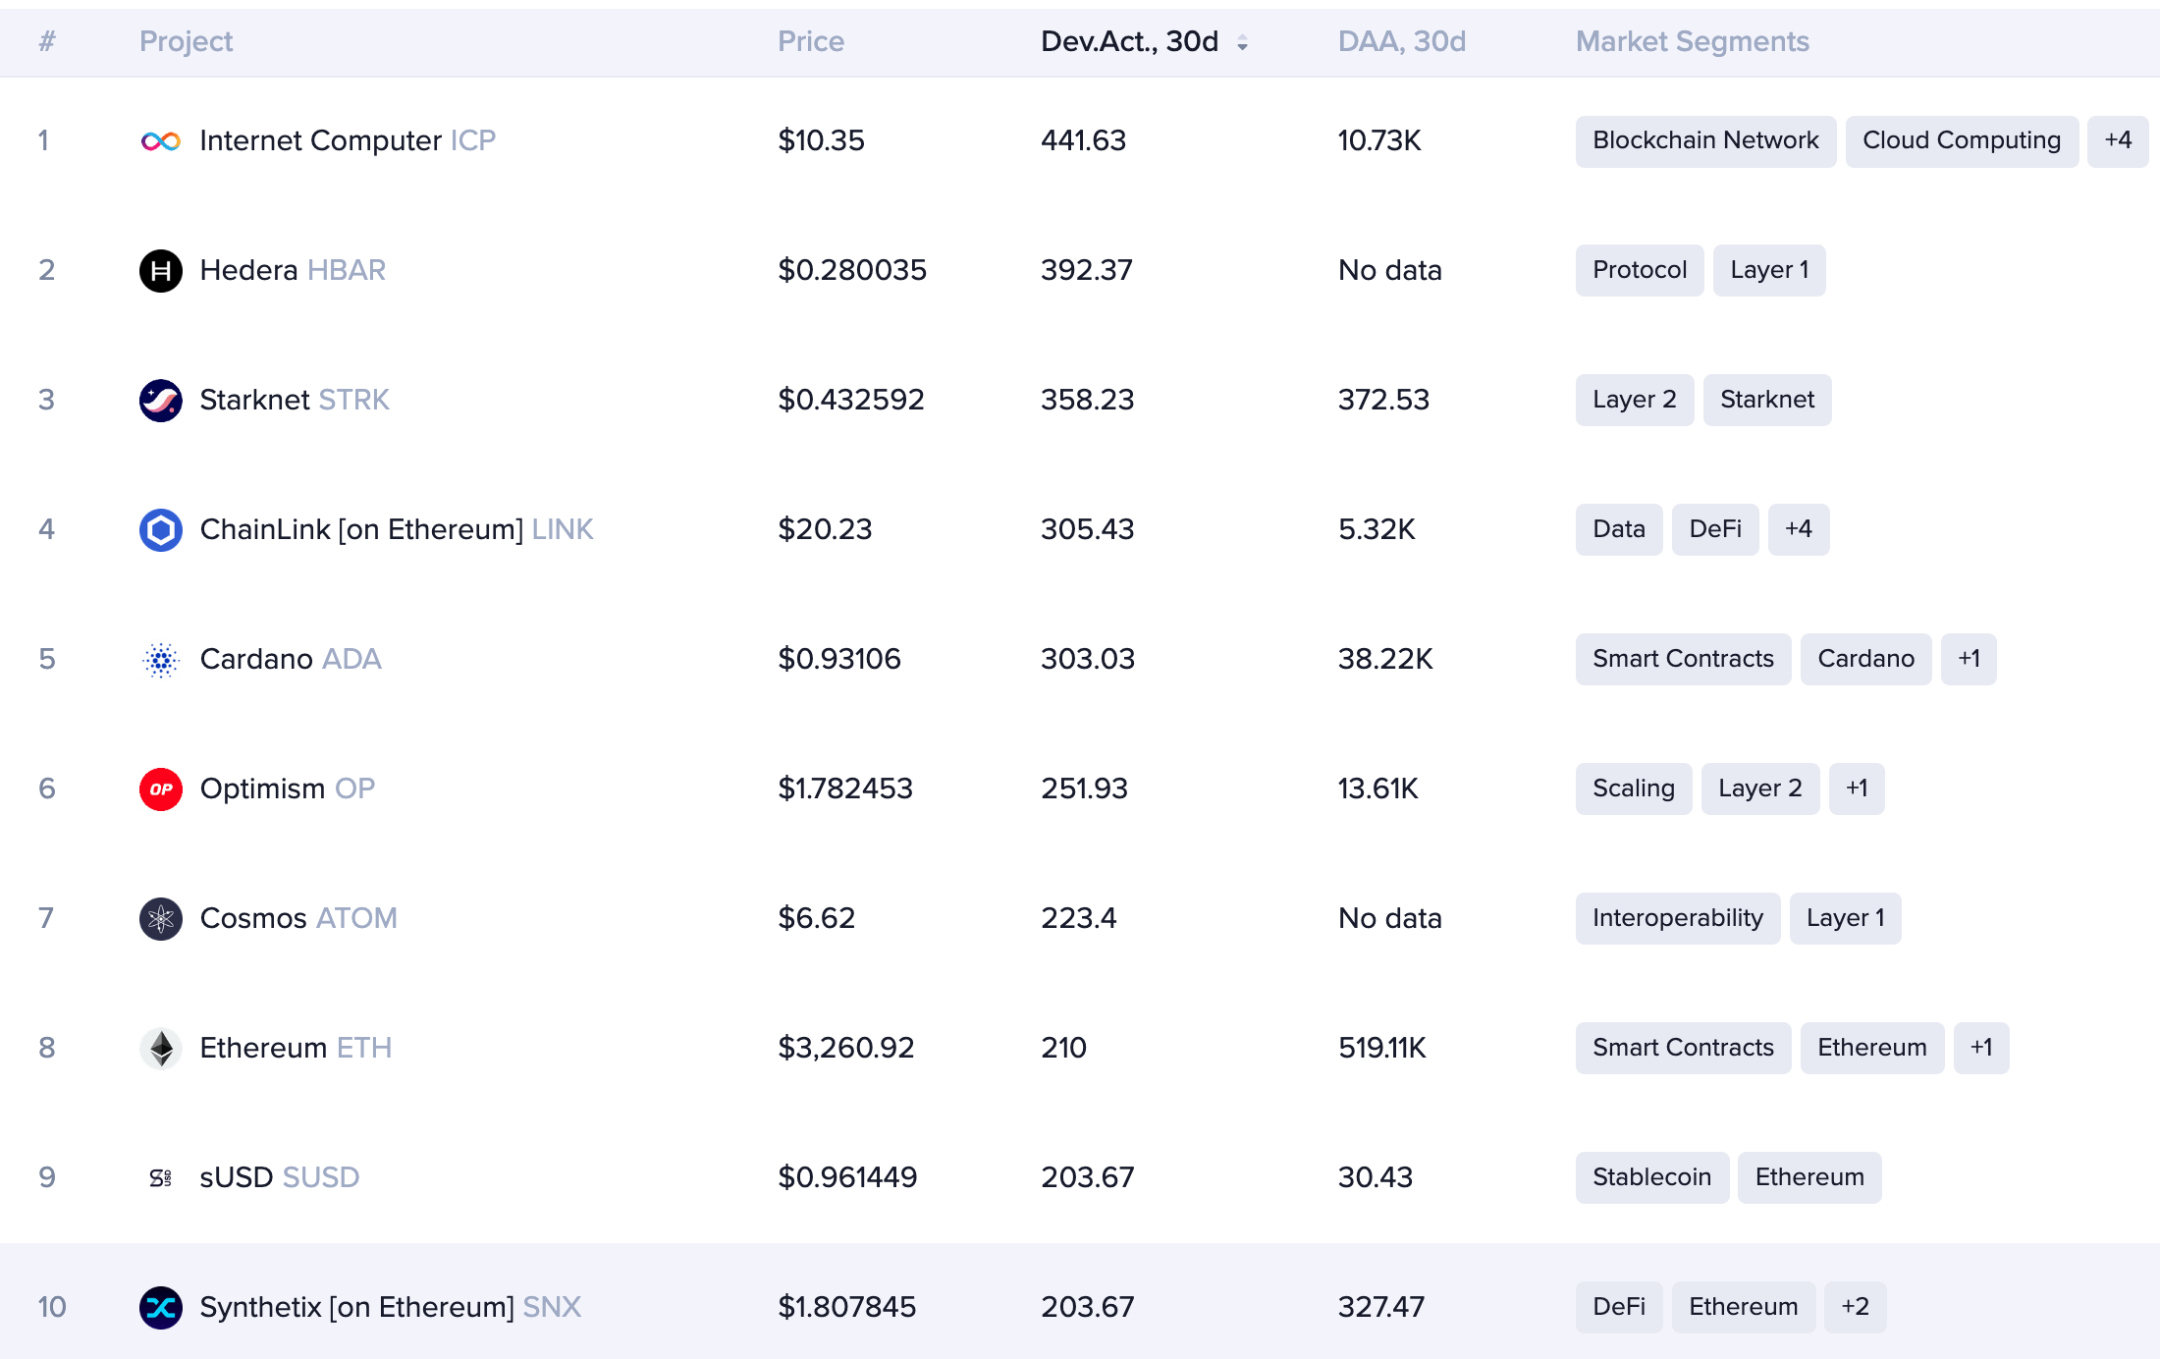Expand the +4 tags for Internet Computer
2160x1359 pixels.
tap(2118, 141)
